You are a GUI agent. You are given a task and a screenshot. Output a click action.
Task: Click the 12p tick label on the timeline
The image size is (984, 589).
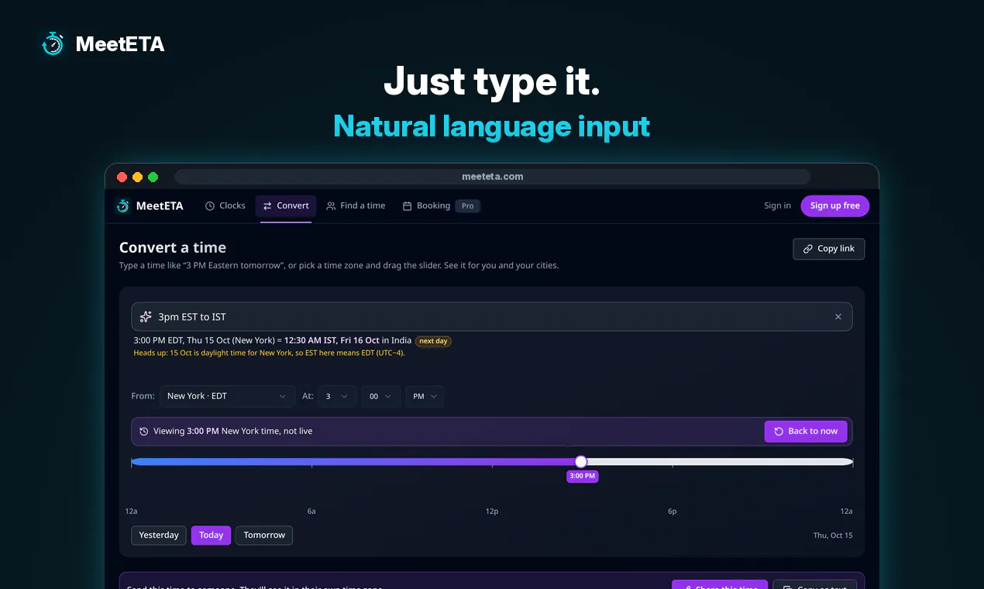pyautogui.click(x=492, y=511)
